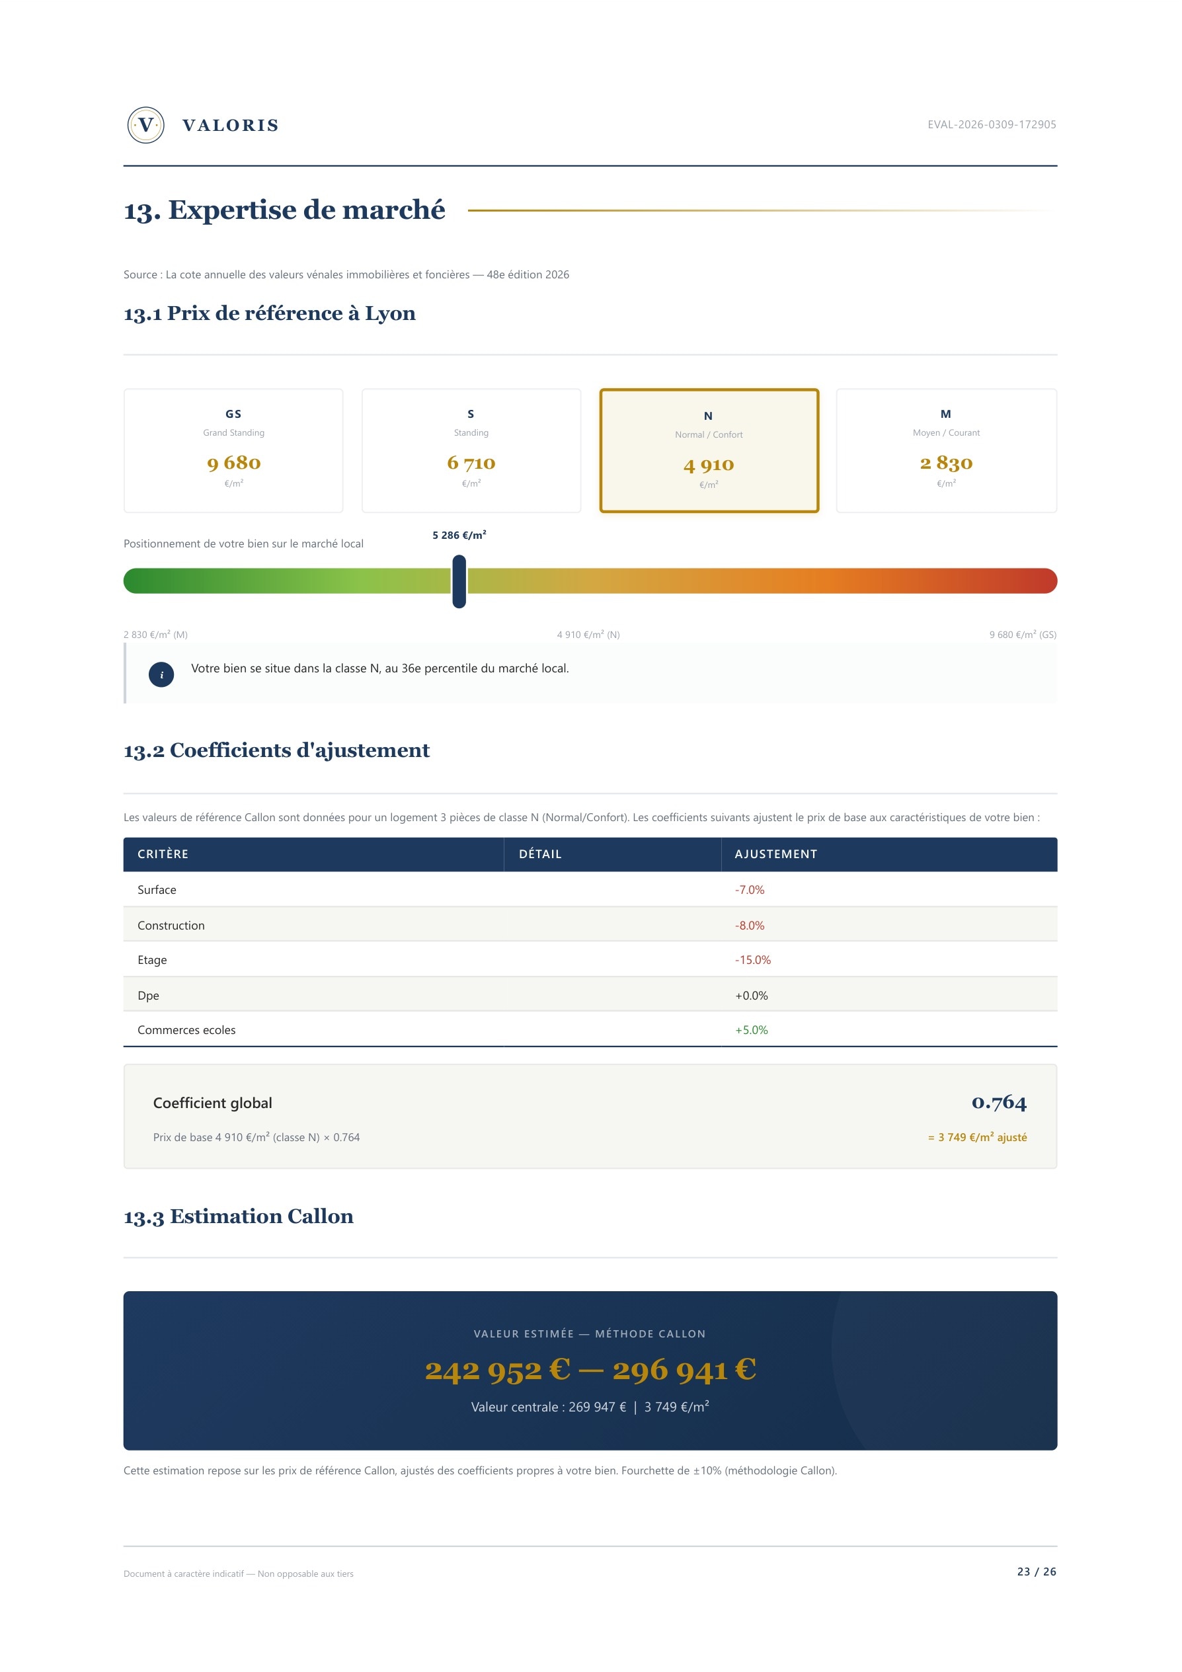Click the highlighted N Normal / Confort card

pyautogui.click(x=709, y=450)
